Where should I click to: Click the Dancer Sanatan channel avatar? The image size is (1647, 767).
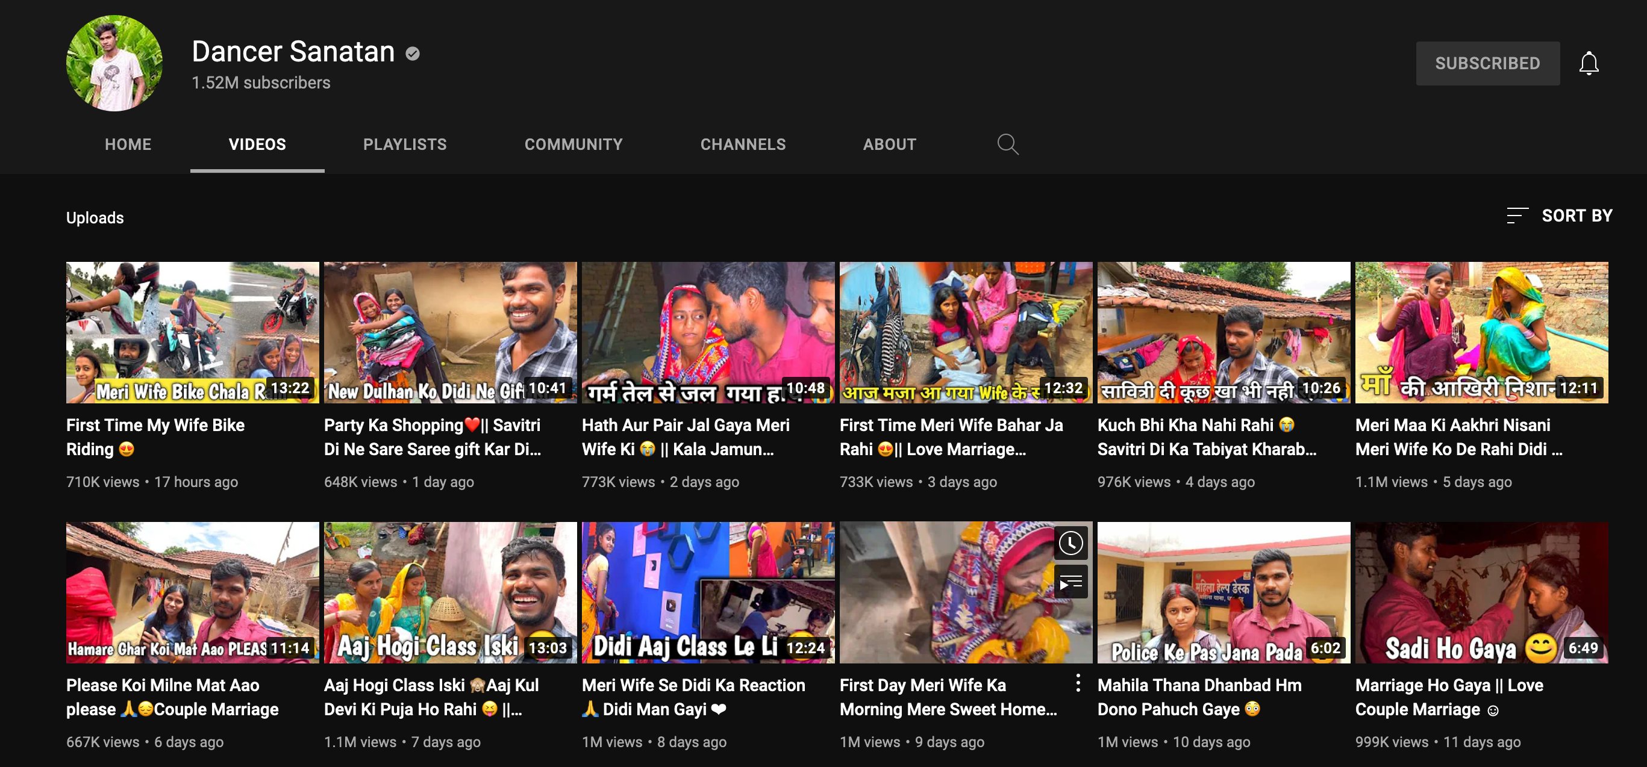pos(114,63)
